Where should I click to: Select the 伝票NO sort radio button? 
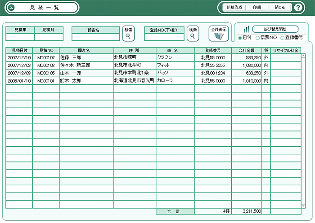pos(257,38)
